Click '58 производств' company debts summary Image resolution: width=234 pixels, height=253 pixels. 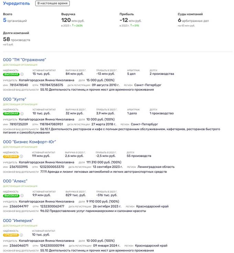click(x=17, y=40)
